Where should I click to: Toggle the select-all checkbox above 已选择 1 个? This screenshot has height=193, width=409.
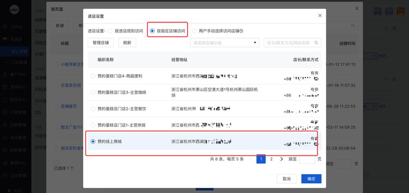coord(56,163)
